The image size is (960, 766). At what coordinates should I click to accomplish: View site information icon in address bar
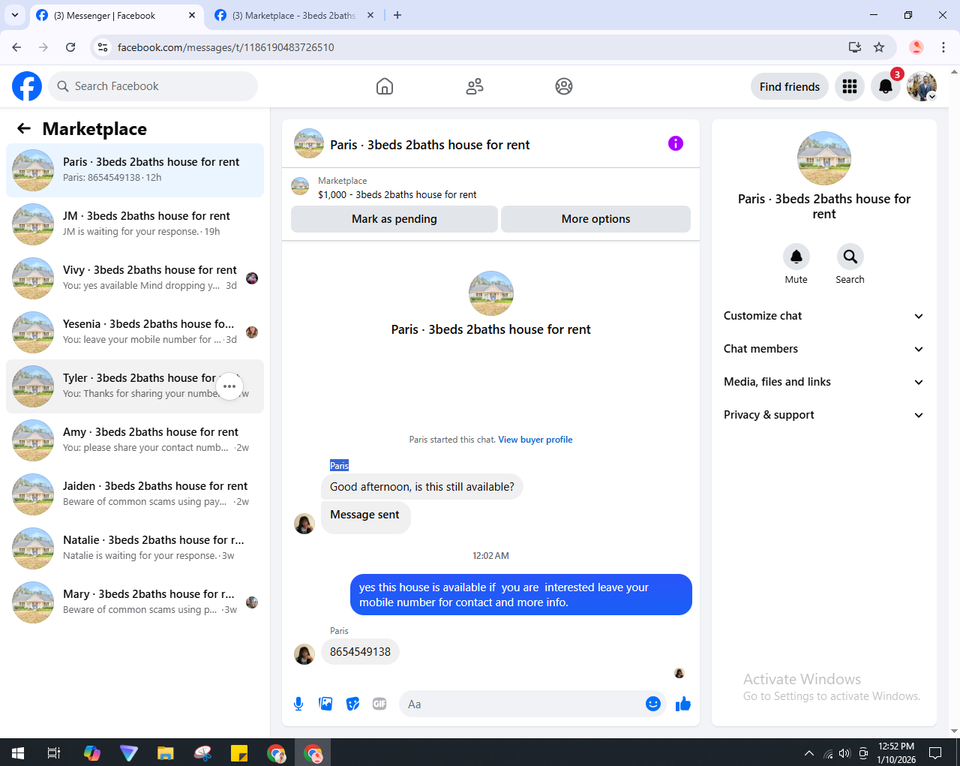click(x=103, y=47)
